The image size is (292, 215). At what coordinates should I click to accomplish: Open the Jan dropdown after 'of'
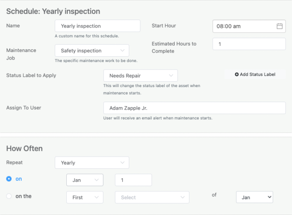point(254,197)
